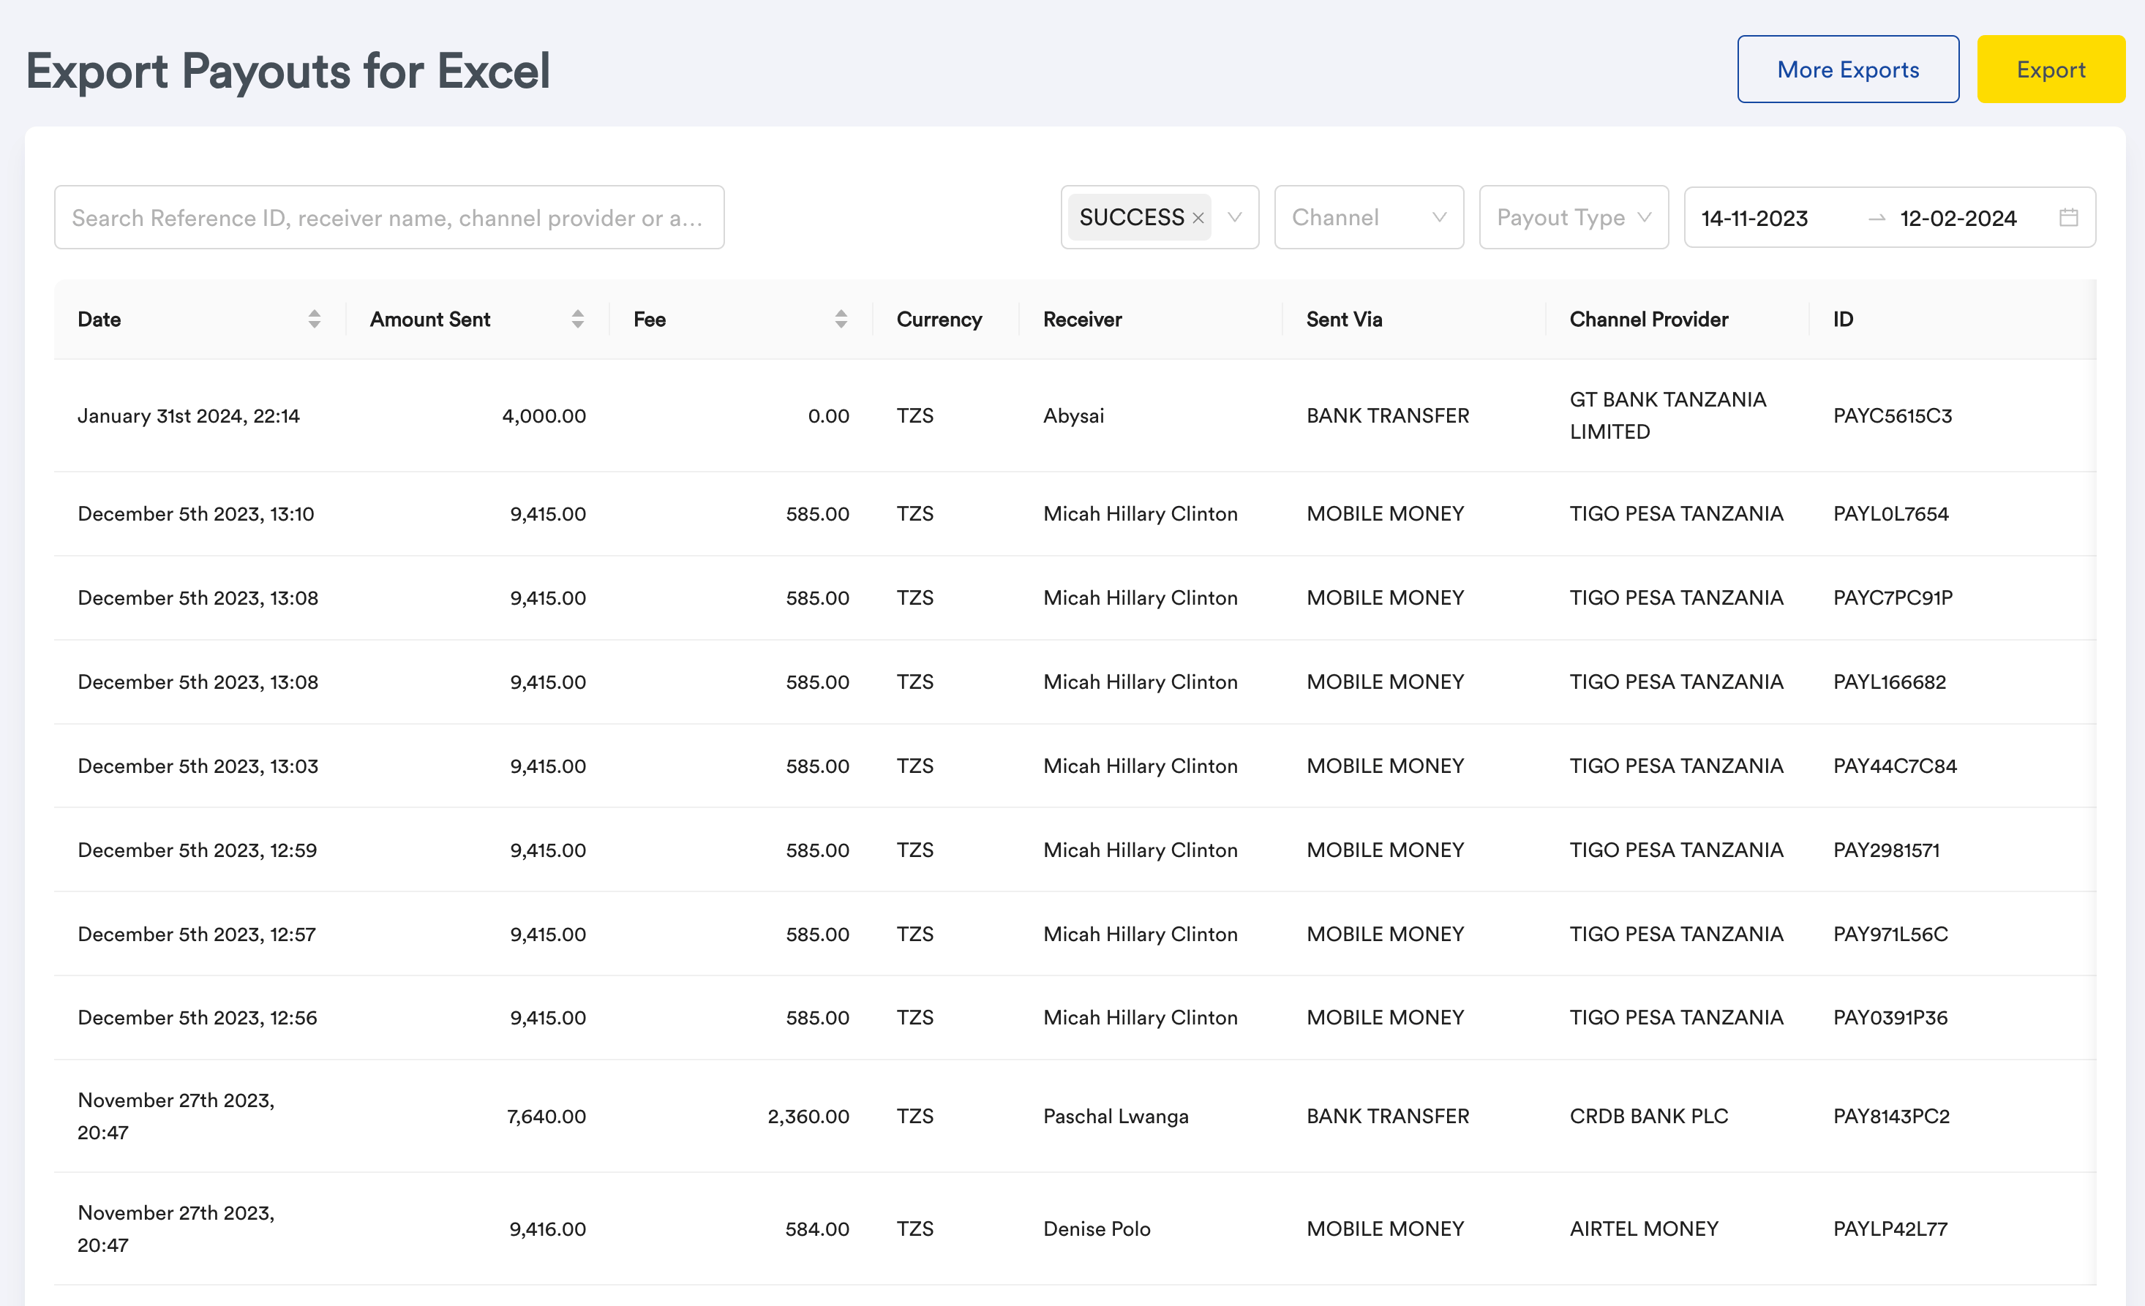Click the Channel Provider column header
This screenshot has width=2145, height=1306.
tap(1649, 320)
